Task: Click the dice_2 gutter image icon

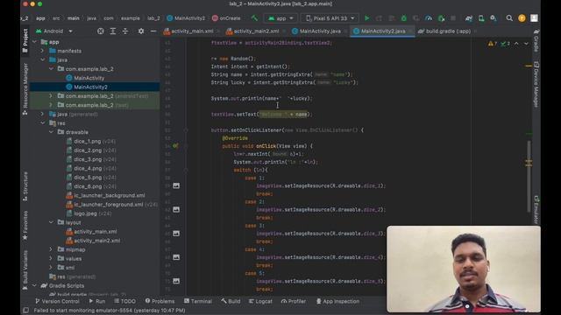Action: click(176, 210)
